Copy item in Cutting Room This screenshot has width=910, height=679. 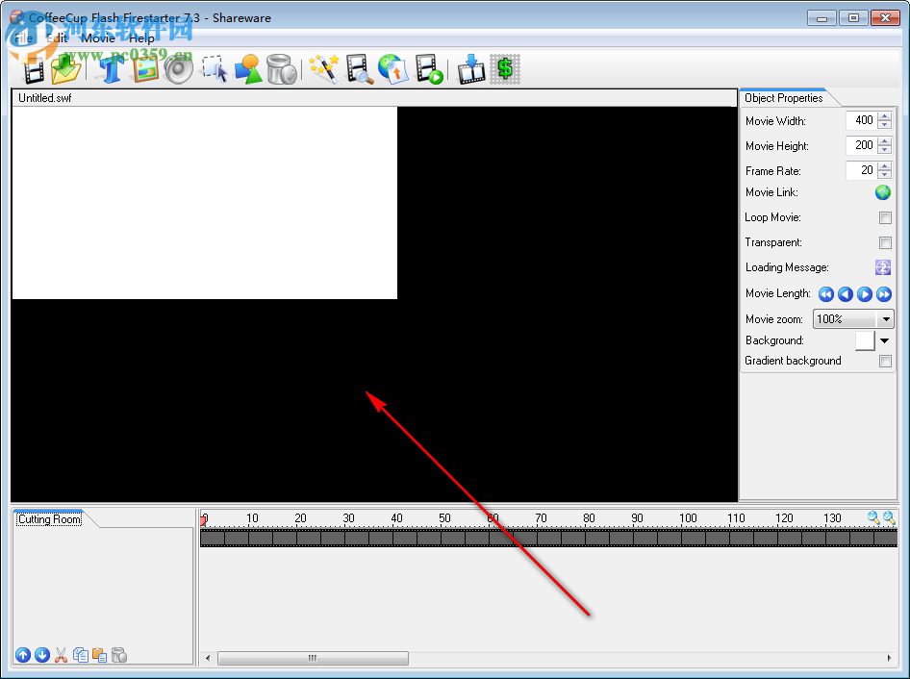(x=80, y=655)
